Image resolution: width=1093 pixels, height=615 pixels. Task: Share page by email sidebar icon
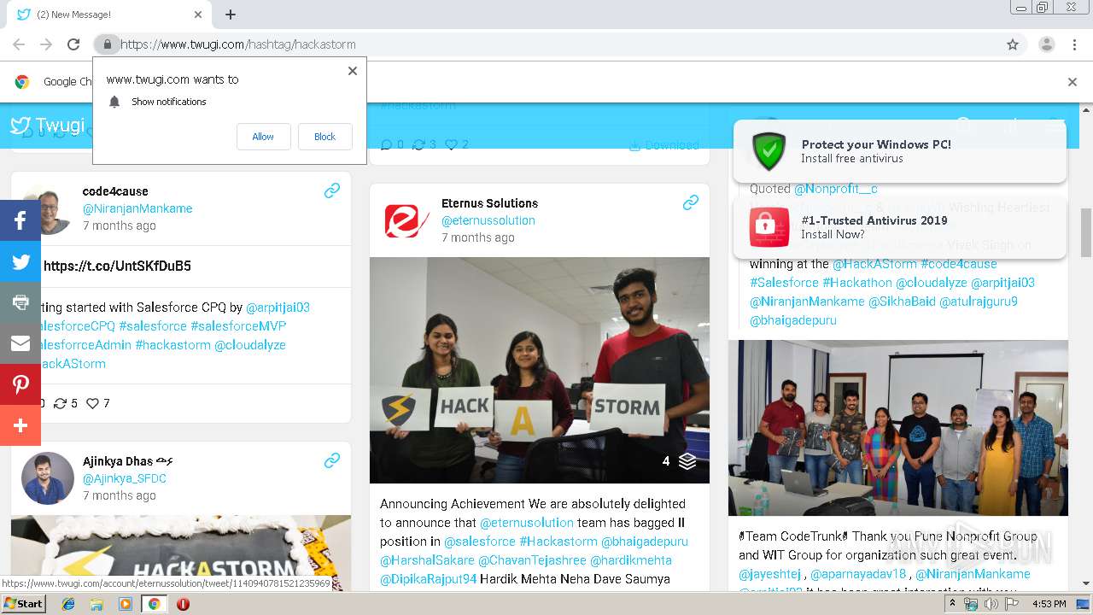click(20, 343)
